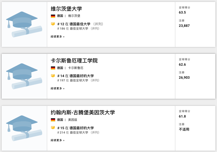
Task: Expand 阅读更多 for 约翰内斯·古腾堡美因茨大学
Action: tap(58, 140)
